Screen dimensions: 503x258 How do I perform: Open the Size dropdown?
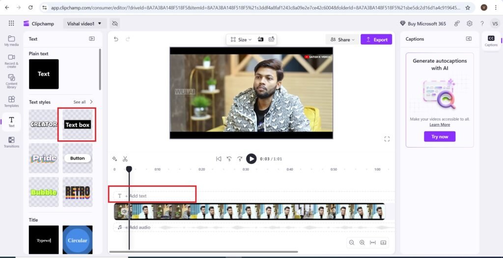241,39
